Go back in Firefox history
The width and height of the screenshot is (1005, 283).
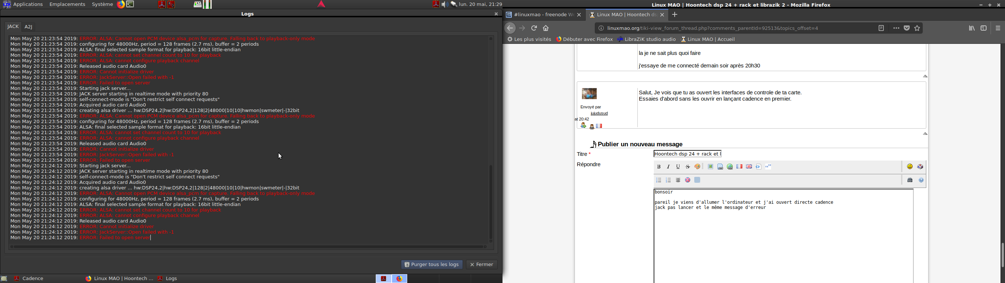(x=510, y=28)
